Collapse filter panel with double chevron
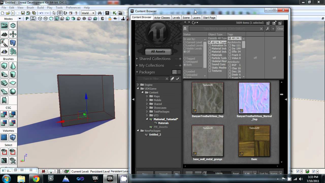 click(x=185, y=29)
